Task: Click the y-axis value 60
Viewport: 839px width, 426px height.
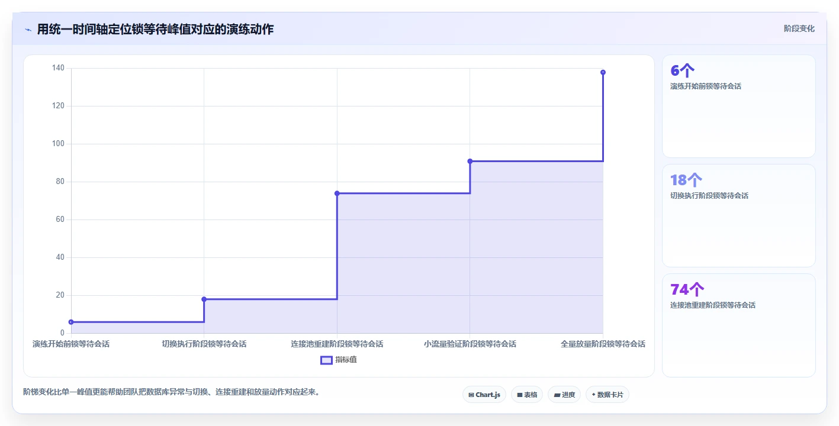Action: (60, 220)
